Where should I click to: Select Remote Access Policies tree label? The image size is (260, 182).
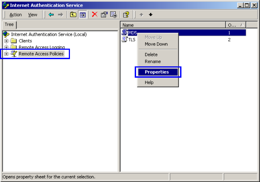(x=41, y=54)
